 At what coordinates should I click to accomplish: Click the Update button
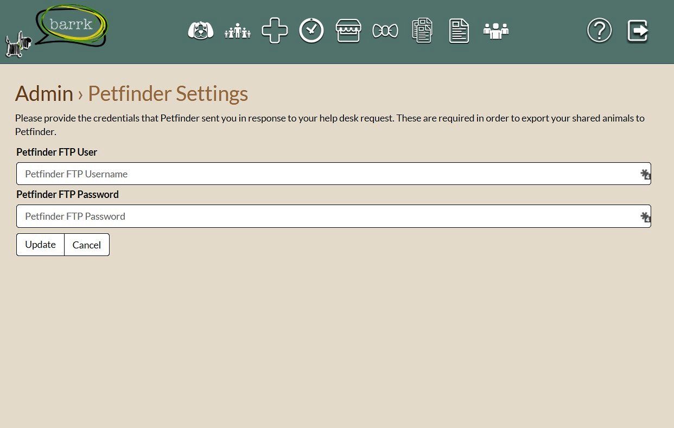coord(40,245)
